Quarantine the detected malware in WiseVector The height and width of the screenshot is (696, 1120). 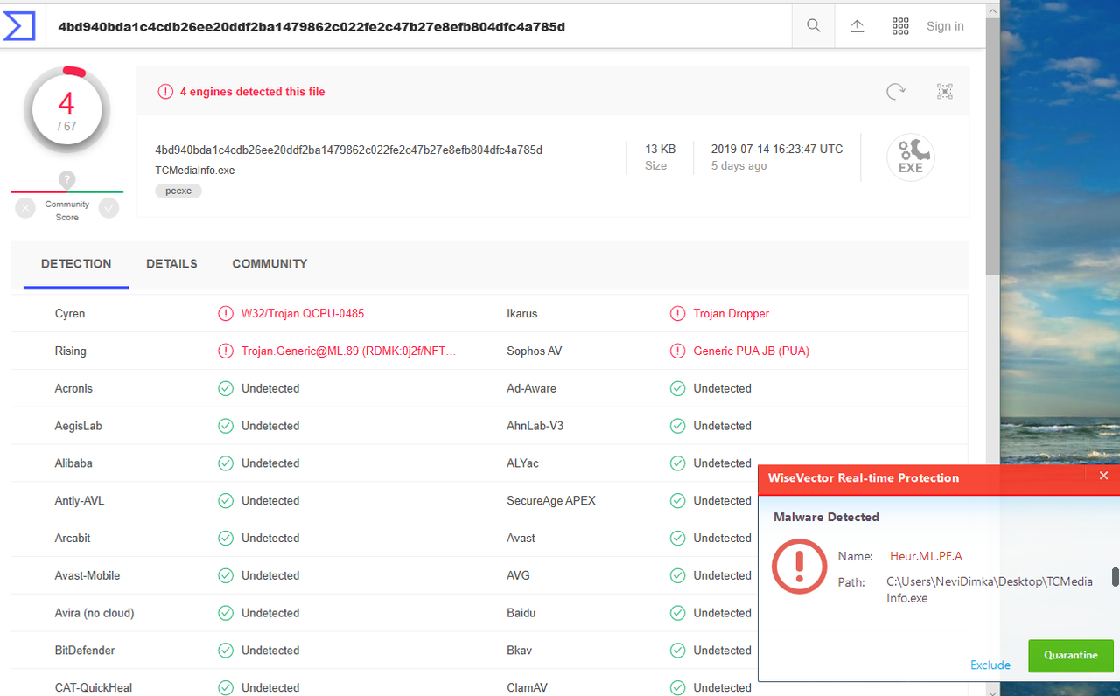click(x=1071, y=656)
